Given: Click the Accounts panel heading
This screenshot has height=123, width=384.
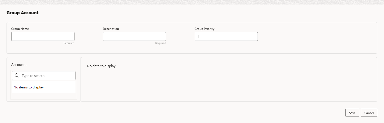Looking at the screenshot, I should [x=19, y=65].
